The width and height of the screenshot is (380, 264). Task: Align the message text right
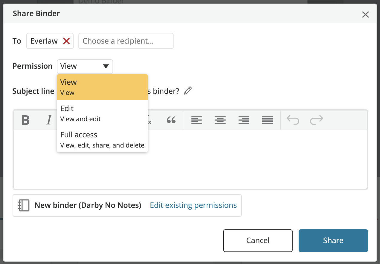(244, 120)
